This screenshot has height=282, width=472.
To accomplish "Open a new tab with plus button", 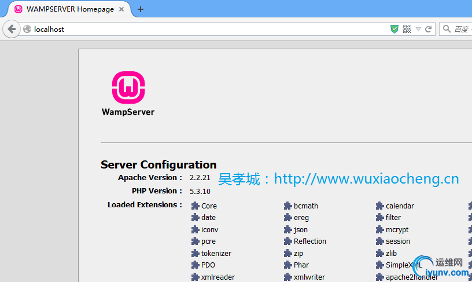I will pos(141,9).
